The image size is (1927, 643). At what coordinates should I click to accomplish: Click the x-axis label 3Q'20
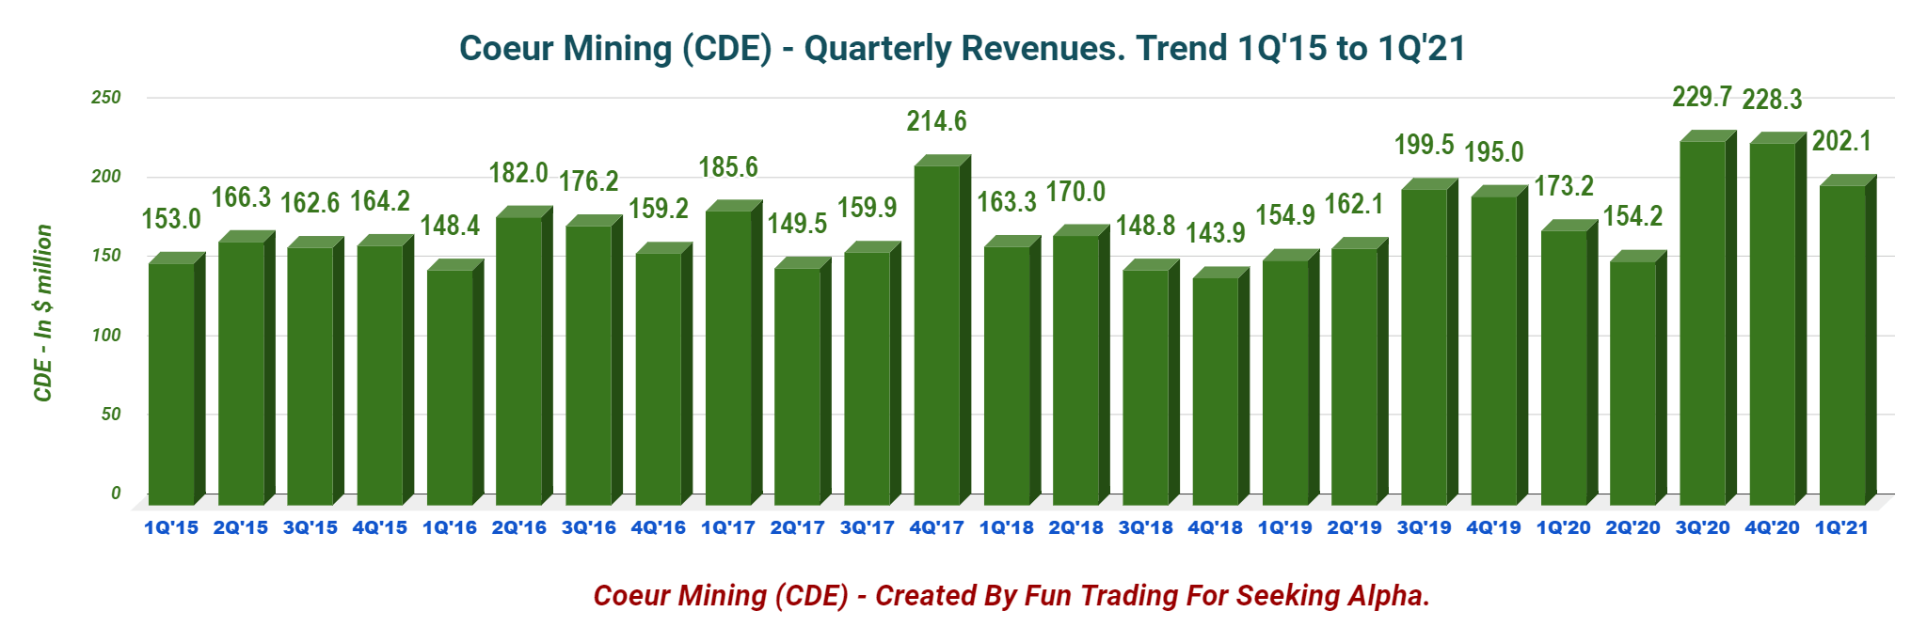1703,528
